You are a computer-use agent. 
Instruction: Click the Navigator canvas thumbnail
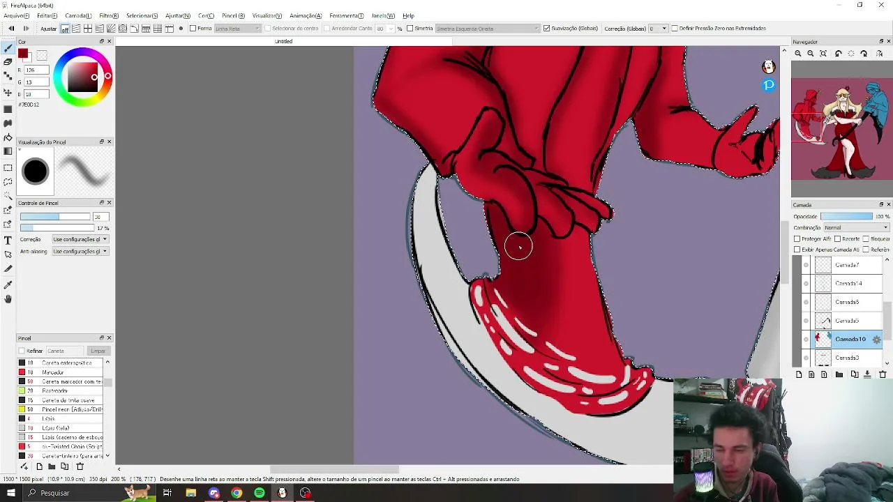pyautogui.click(x=841, y=130)
